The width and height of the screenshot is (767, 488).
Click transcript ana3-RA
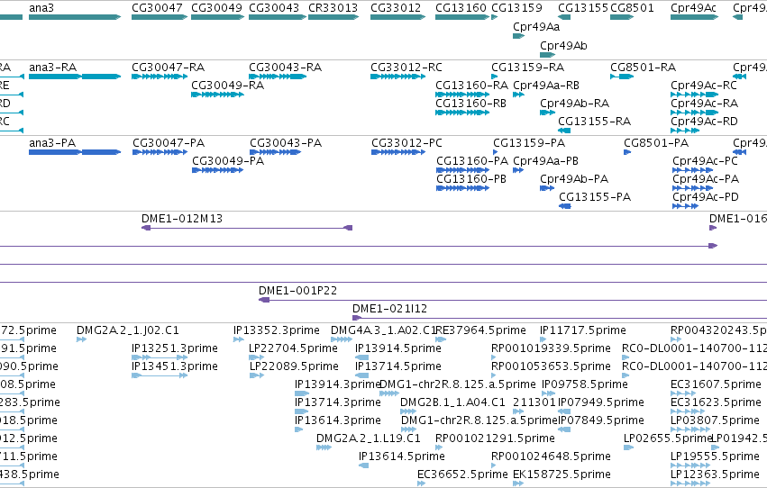[x=75, y=77]
